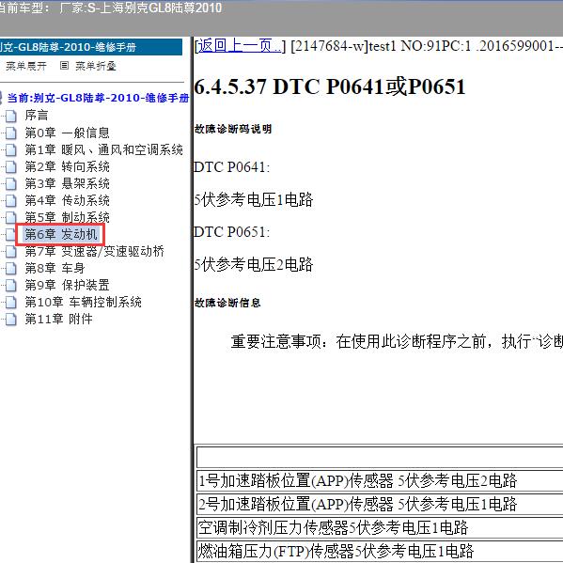This screenshot has height=563, width=563.
Task: Click the page icon beside 序言
Action: pos(11,116)
